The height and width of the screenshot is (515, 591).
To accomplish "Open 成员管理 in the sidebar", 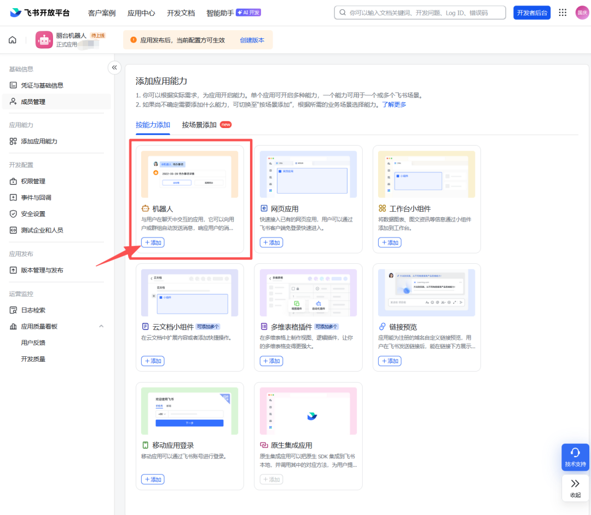I will (56, 102).
